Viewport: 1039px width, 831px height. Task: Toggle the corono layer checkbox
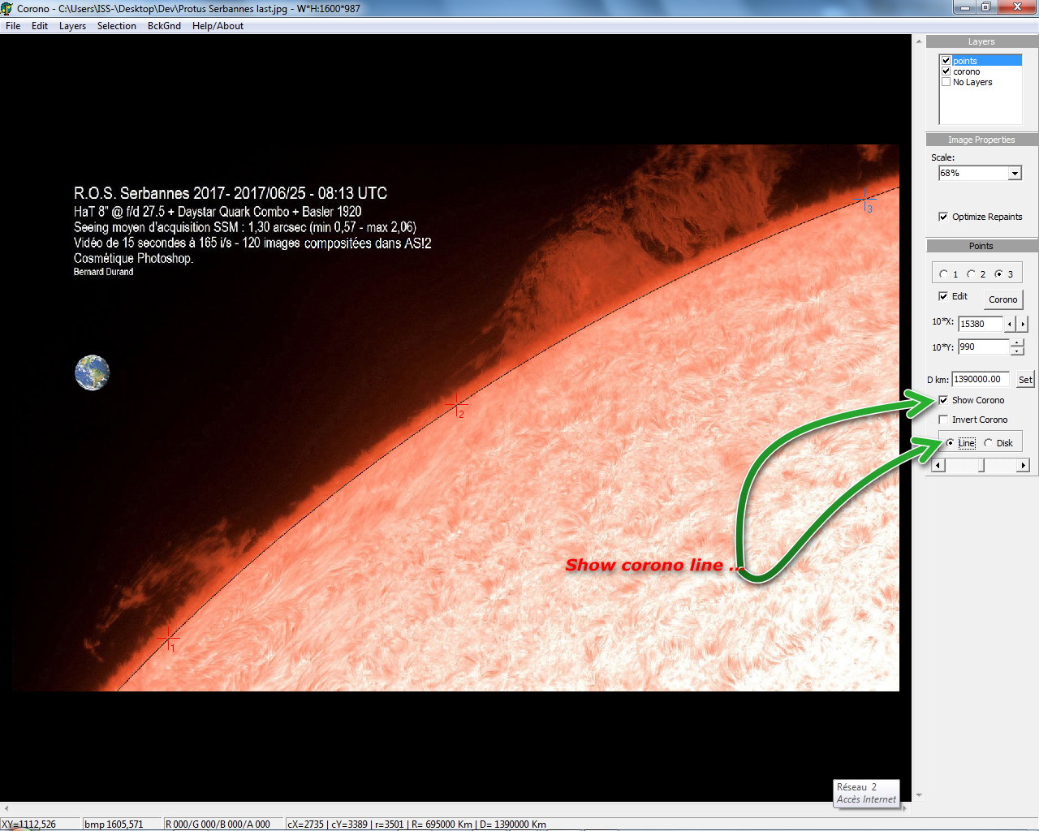[946, 71]
